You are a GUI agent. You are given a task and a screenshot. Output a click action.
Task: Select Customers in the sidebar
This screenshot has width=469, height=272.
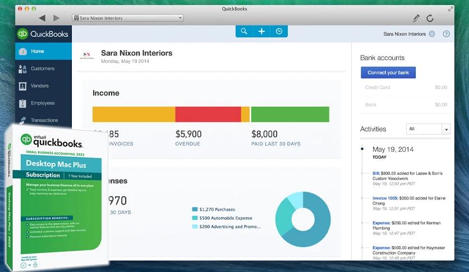click(x=43, y=69)
